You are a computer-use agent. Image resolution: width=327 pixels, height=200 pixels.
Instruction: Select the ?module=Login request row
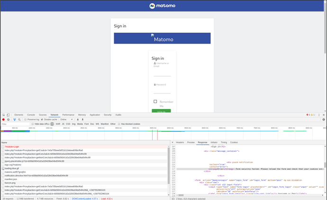[x=84, y=147]
